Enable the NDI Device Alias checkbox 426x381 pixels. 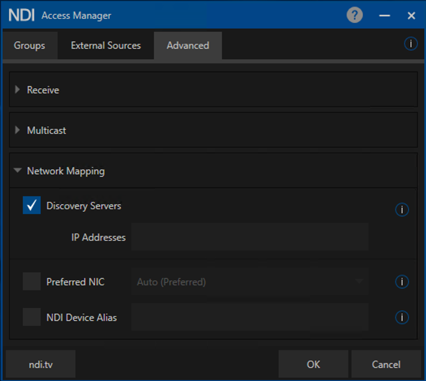[30, 317]
